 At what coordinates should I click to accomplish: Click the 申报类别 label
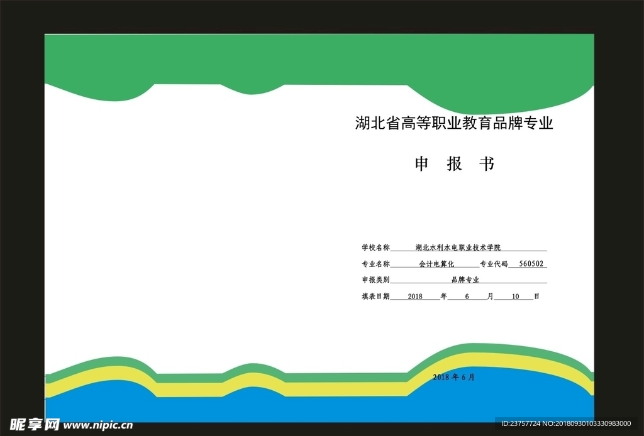375,280
